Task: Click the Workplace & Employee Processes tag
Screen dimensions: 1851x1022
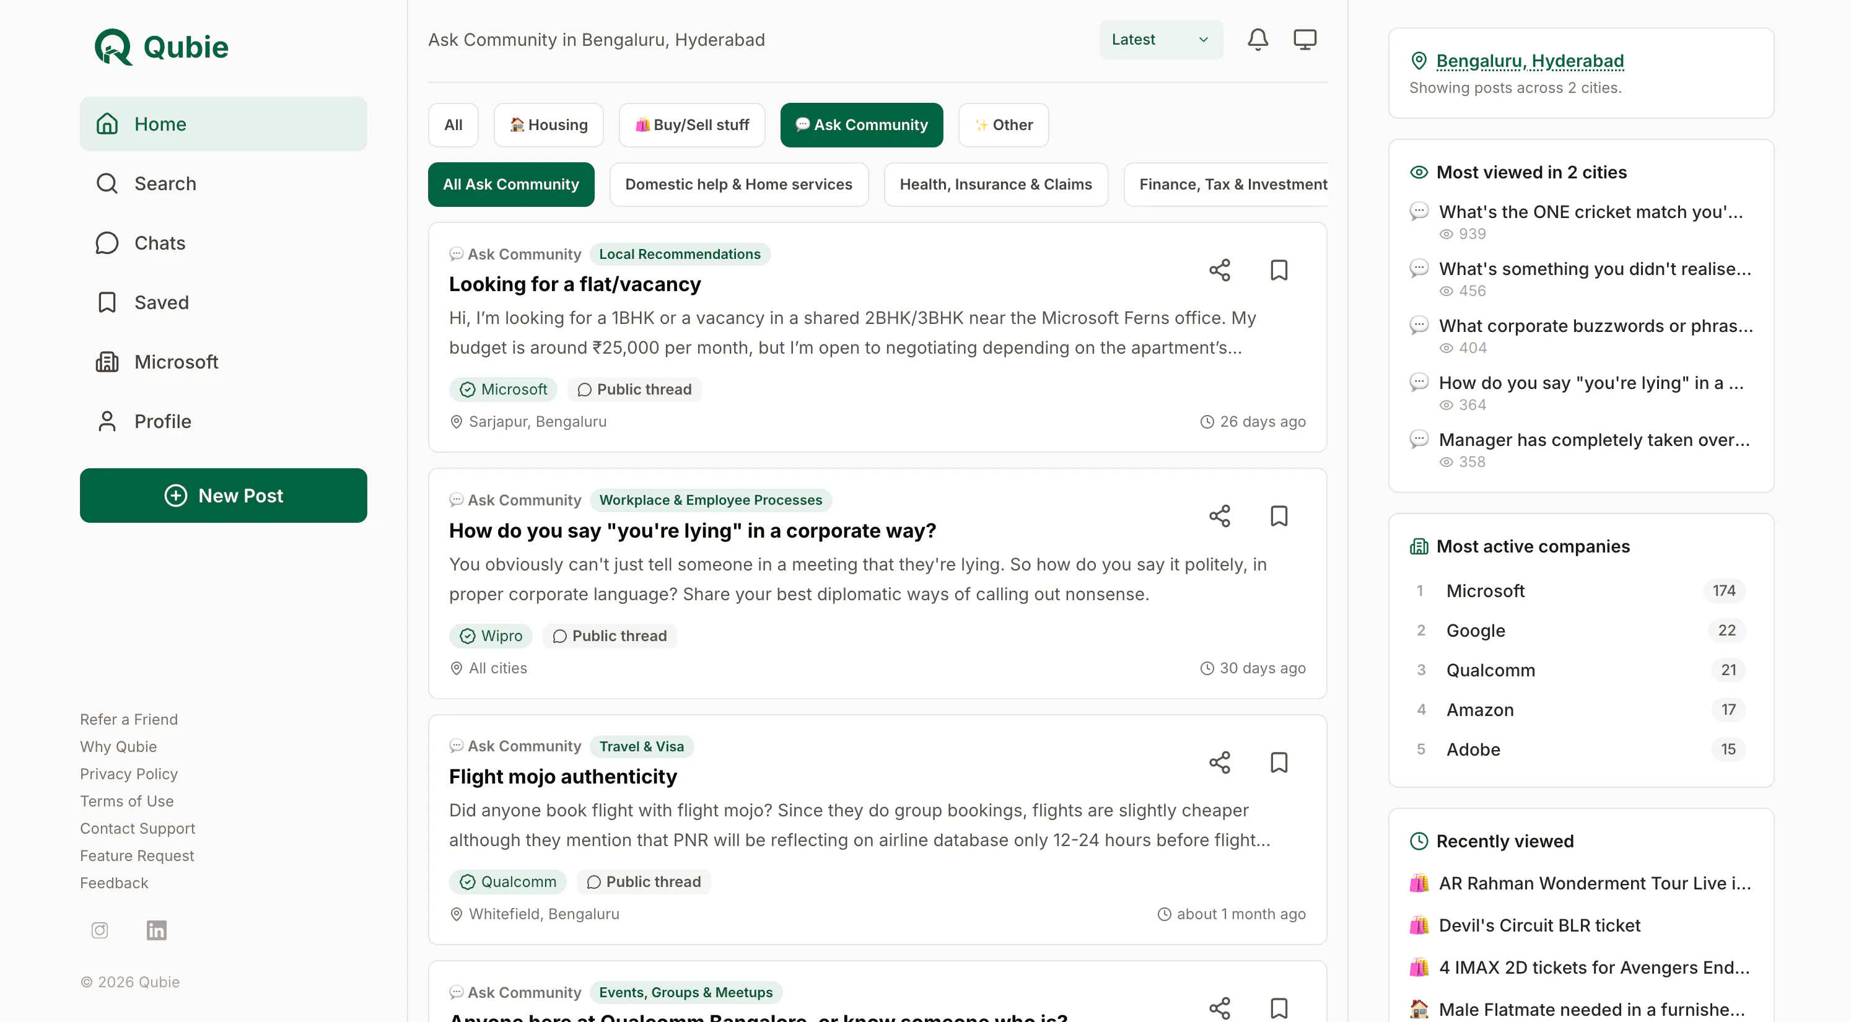Action: (x=711, y=500)
